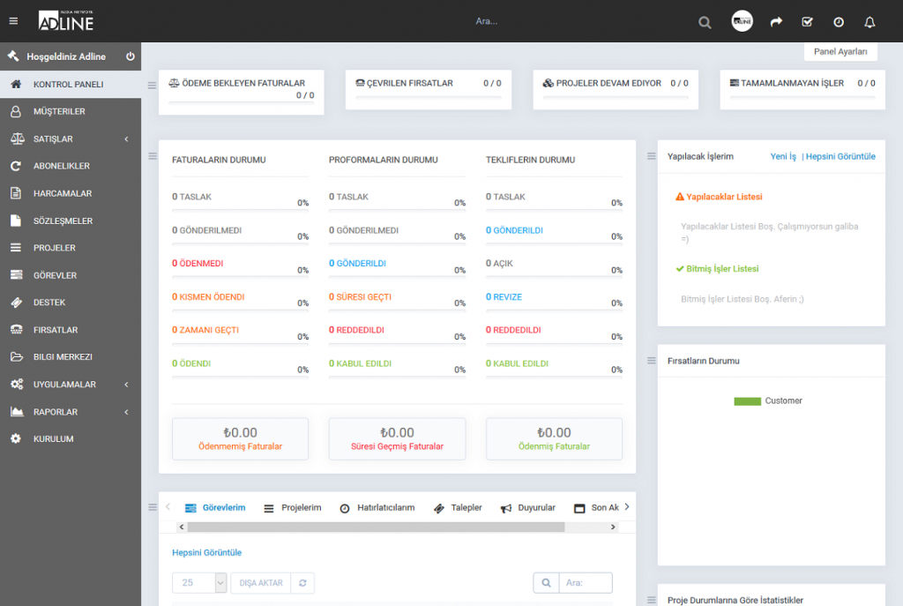
Task: Toggle the Customer legend swatch in Fırsatların Durumu
Action: point(747,401)
